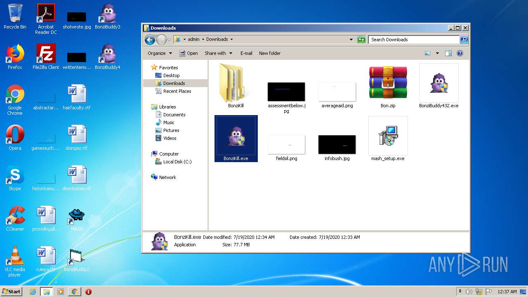The image size is (528, 297).
Task: Refresh the Downloads folder view
Action: point(361,40)
